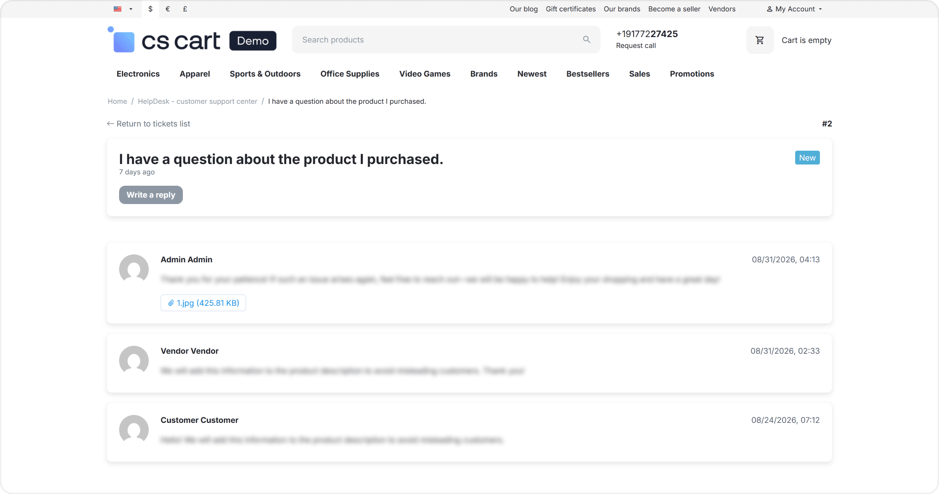
Task: Click the Become a seller link
Action: click(674, 9)
